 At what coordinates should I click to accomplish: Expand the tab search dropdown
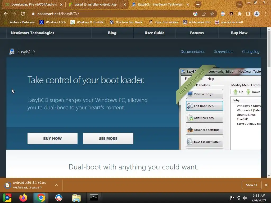click(x=239, y=5)
